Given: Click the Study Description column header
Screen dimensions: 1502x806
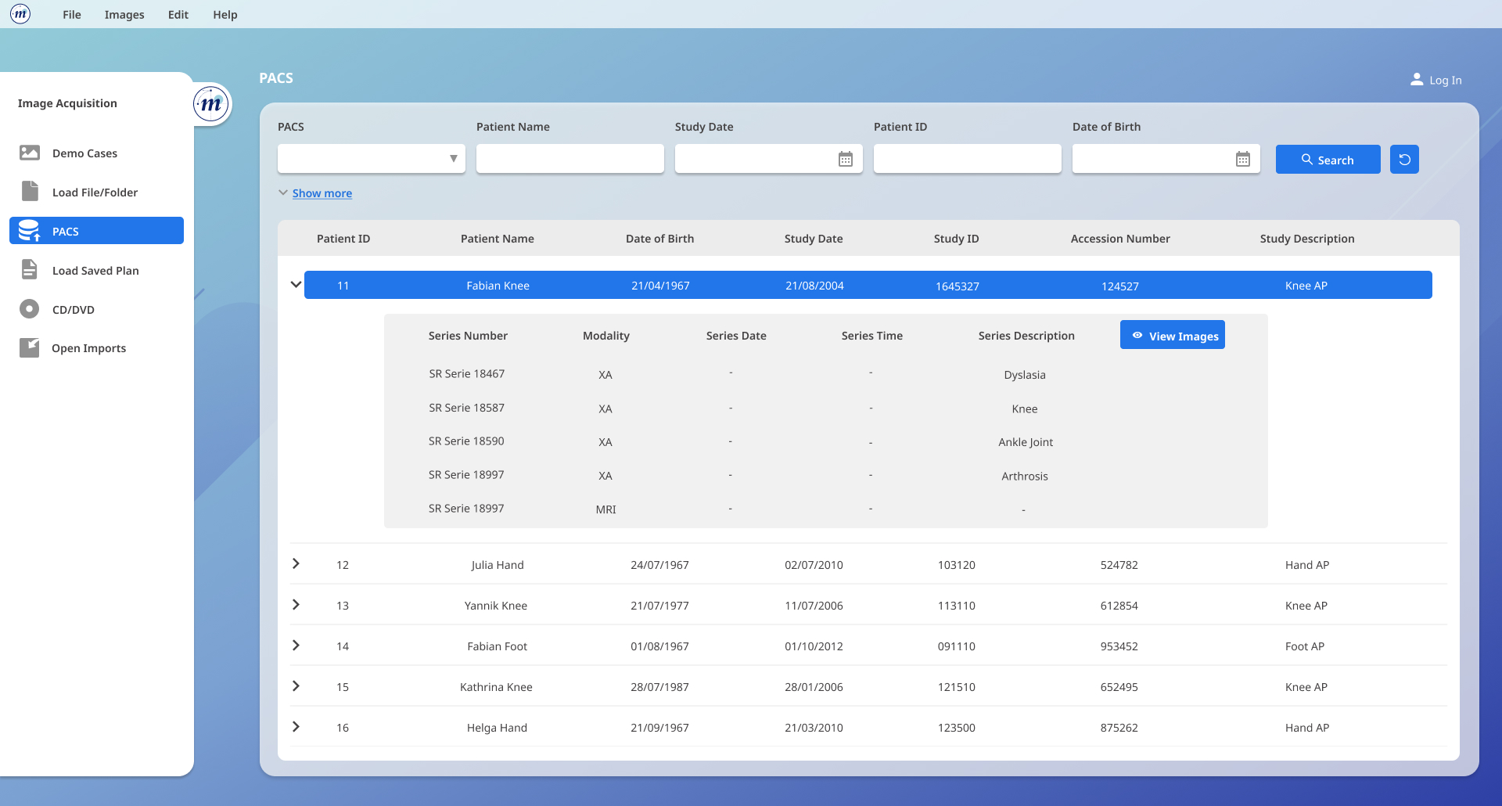Looking at the screenshot, I should 1307,239.
